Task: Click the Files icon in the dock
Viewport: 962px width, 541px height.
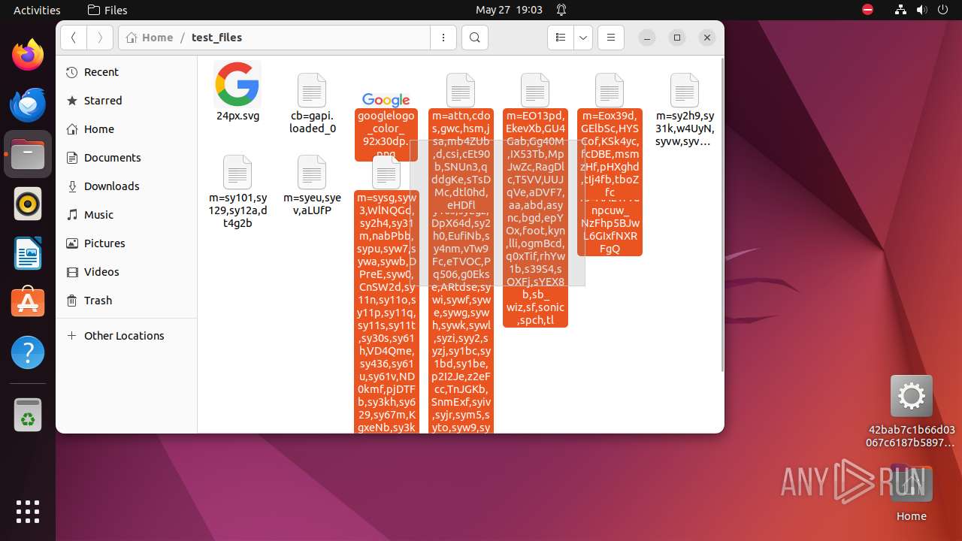Action: 28,154
